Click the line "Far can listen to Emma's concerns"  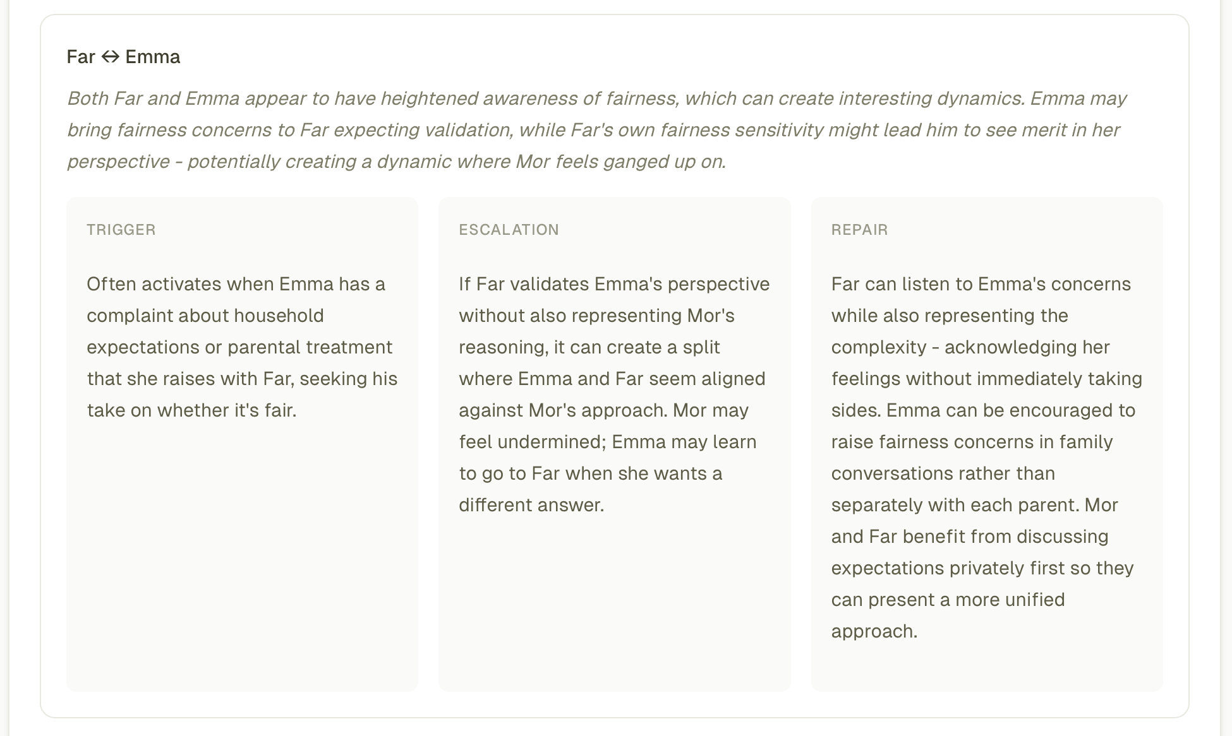coord(981,284)
